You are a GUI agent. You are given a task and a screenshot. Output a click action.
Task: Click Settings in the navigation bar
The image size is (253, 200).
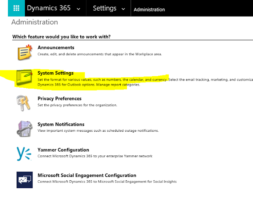point(104,8)
